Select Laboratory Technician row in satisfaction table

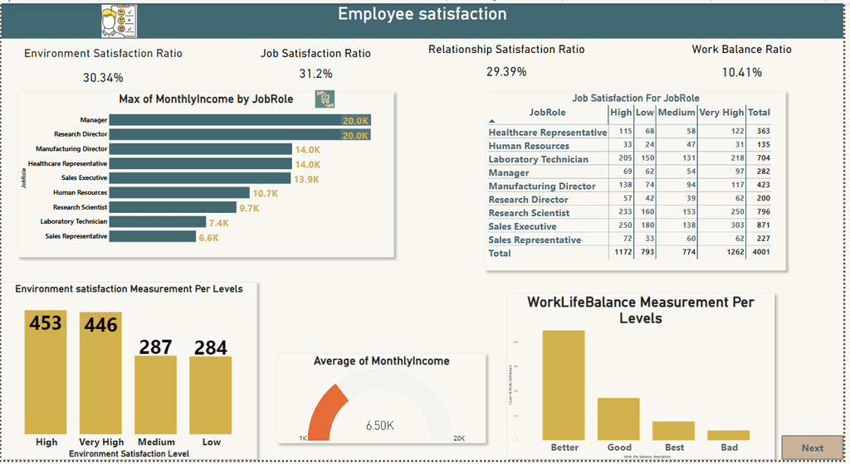tap(629, 159)
